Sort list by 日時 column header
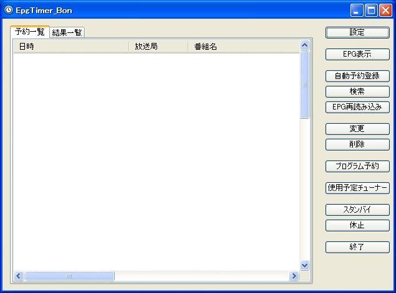The height and width of the screenshot is (293, 396). 71,47
